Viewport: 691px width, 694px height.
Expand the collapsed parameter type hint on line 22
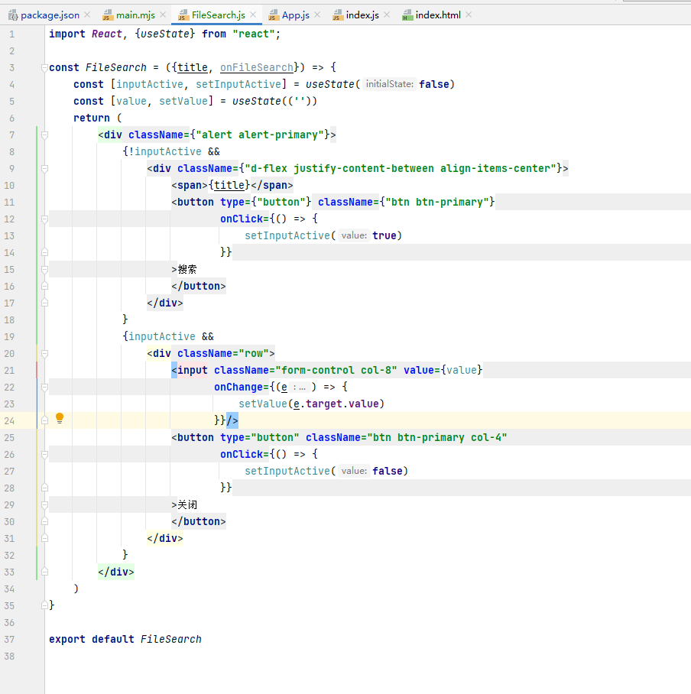click(x=299, y=388)
